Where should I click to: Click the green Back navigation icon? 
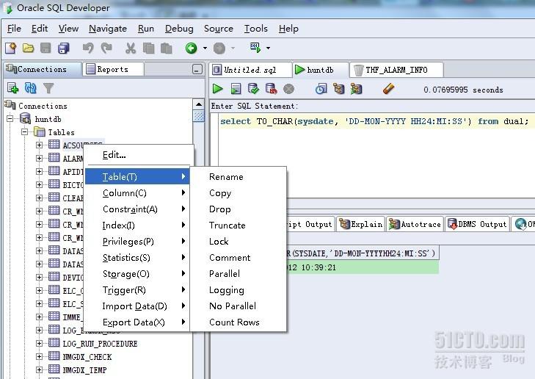pos(191,48)
